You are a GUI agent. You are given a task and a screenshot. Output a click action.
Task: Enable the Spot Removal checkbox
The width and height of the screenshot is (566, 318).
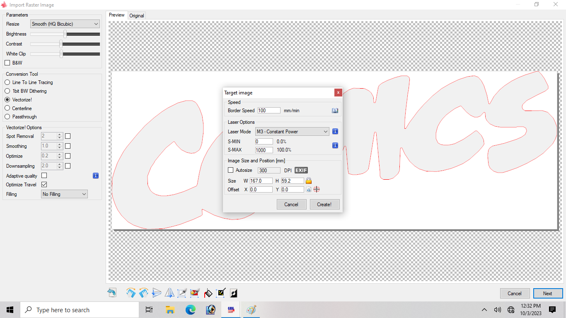(68, 136)
